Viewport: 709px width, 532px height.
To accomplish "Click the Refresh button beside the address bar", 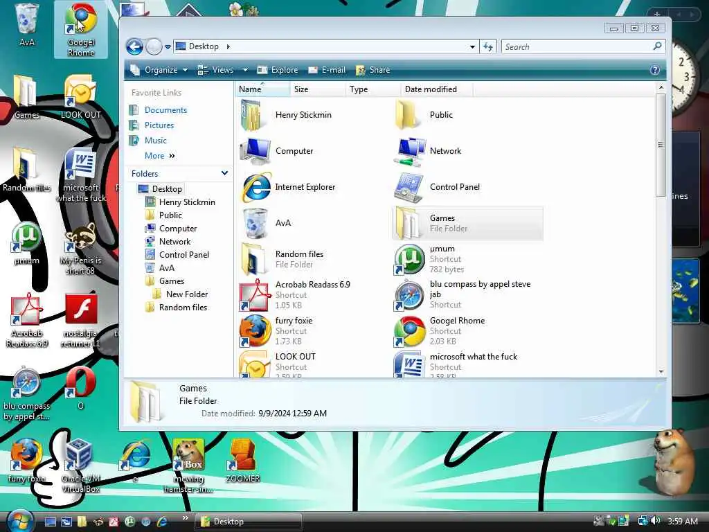I will pos(488,46).
